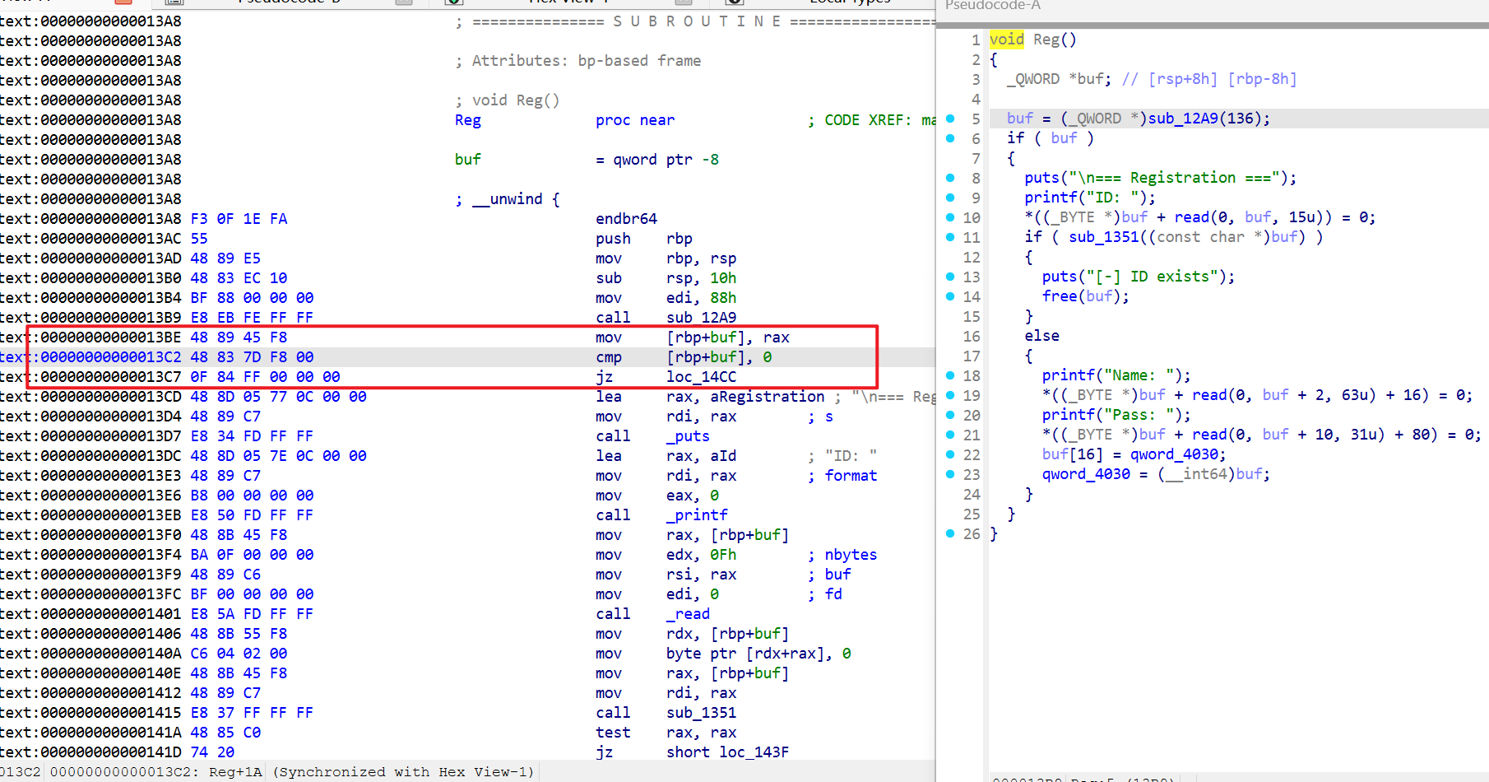This screenshot has width=1489, height=782.
Task: Click 'buf[16] = qword_4030;' assignment
Action: pyautogui.click(x=1134, y=454)
